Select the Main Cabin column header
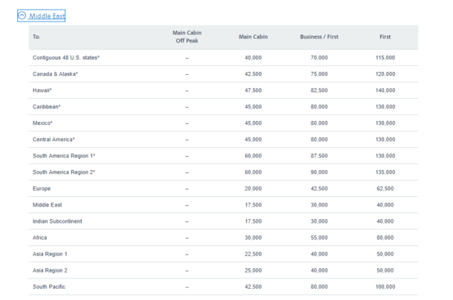453x300 pixels. [x=253, y=36]
